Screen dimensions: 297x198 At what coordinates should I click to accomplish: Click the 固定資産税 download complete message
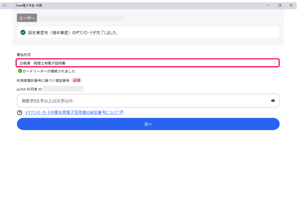pyautogui.click(x=73, y=33)
